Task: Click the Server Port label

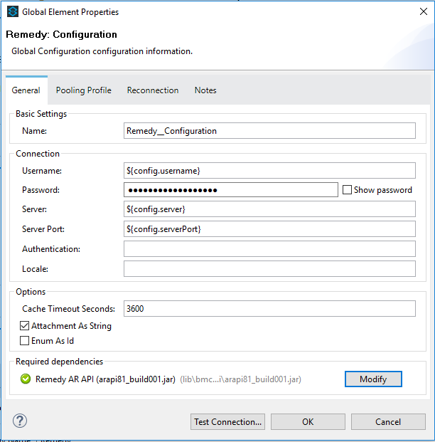Action: point(43,229)
